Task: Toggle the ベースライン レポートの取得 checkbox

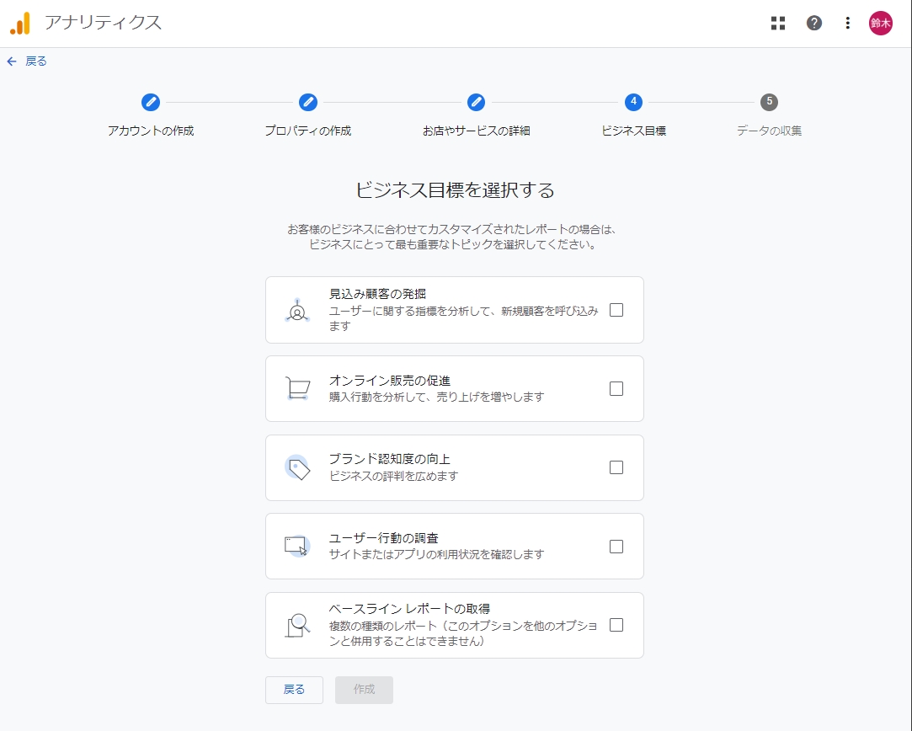Action: (x=616, y=625)
